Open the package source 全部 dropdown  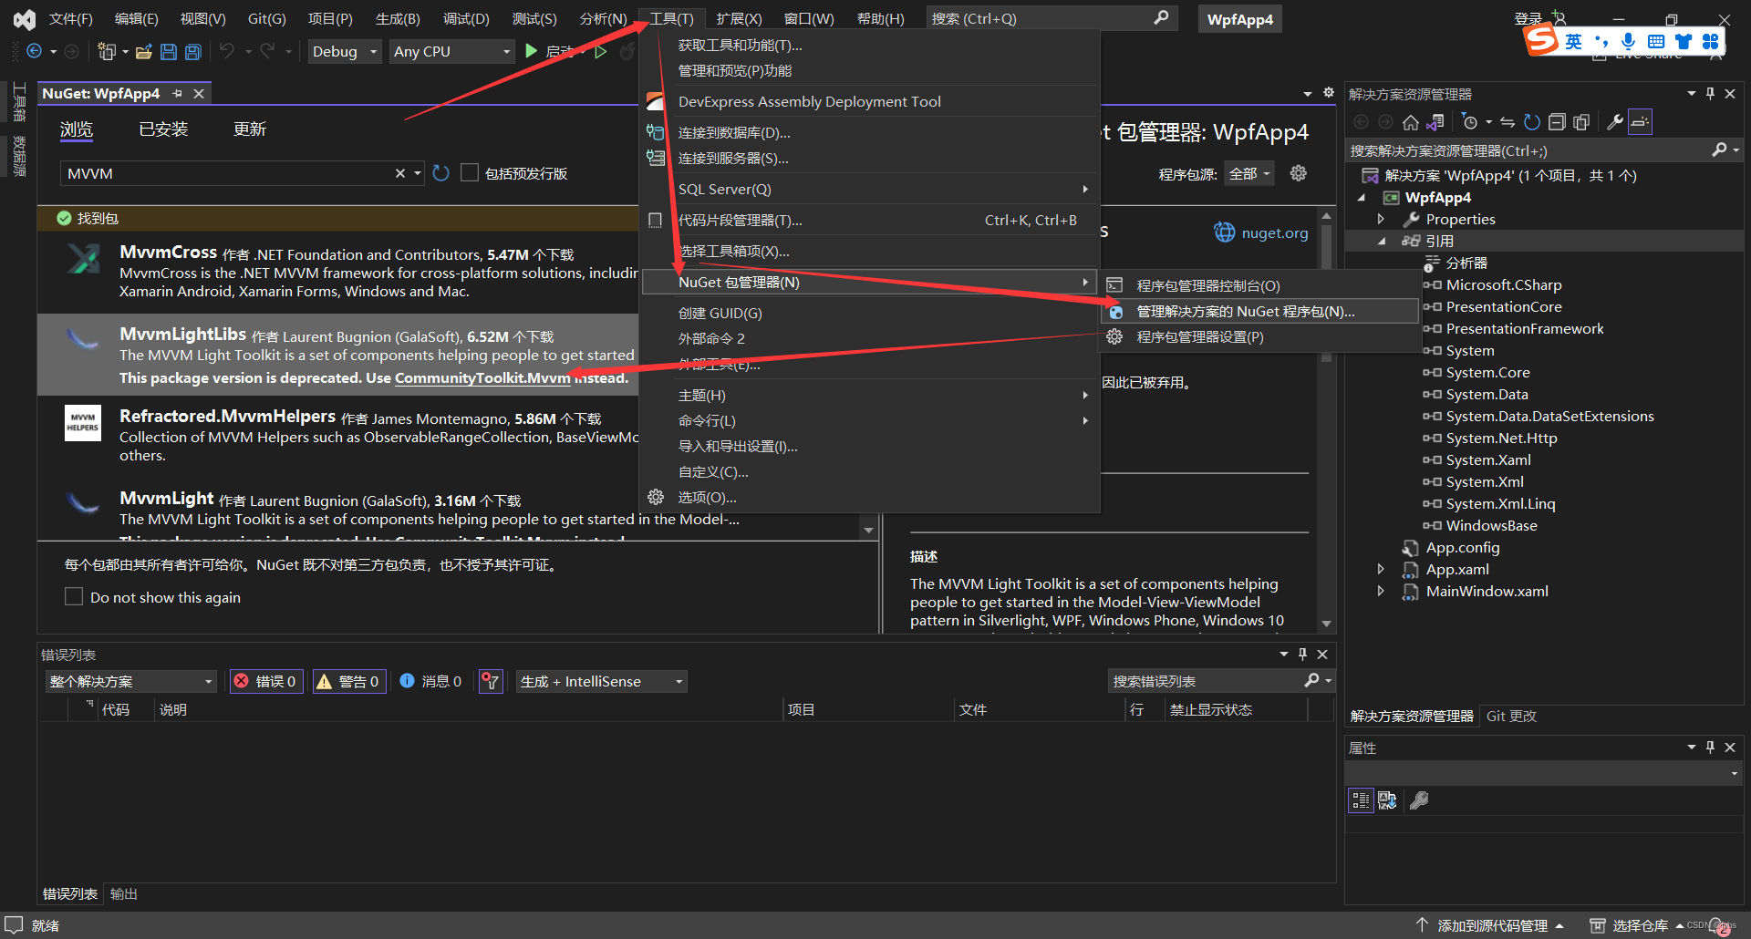1249,173
